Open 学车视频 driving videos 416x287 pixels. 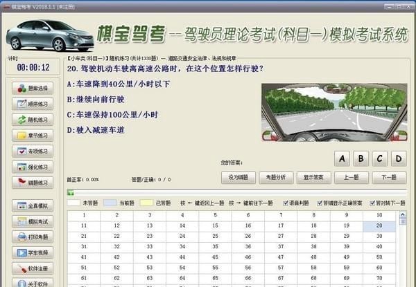(33, 252)
